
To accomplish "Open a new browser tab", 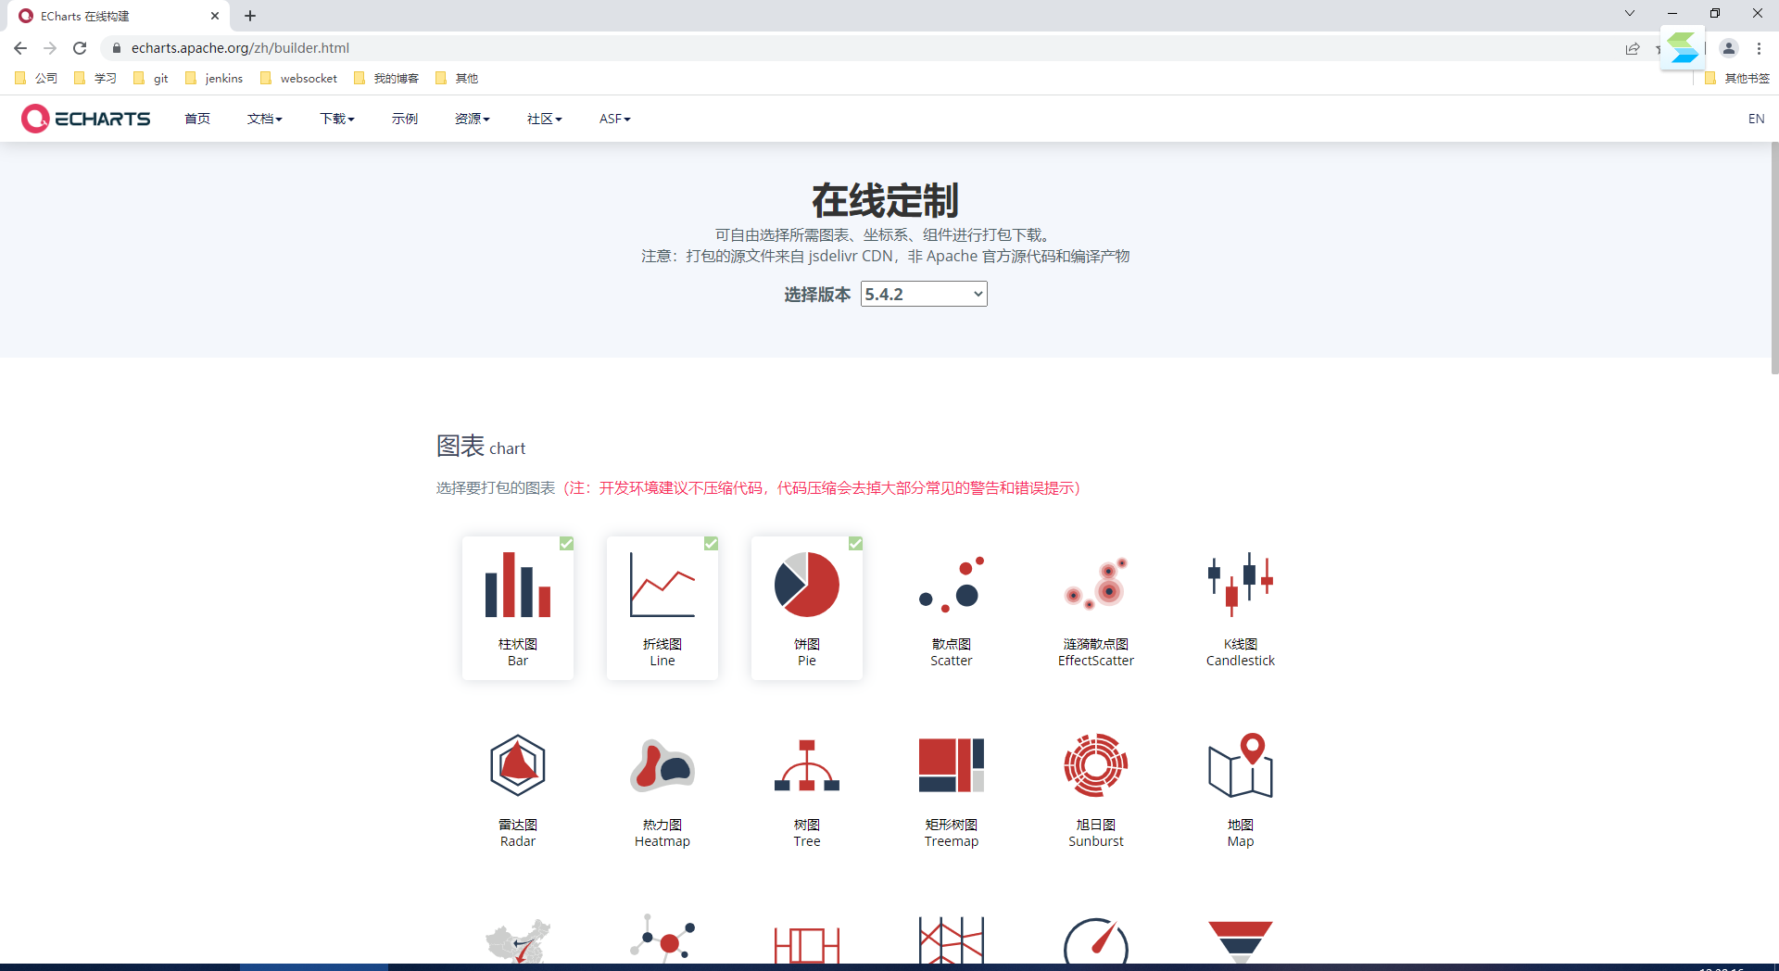I will pyautogui.click(x=250, y=16).
